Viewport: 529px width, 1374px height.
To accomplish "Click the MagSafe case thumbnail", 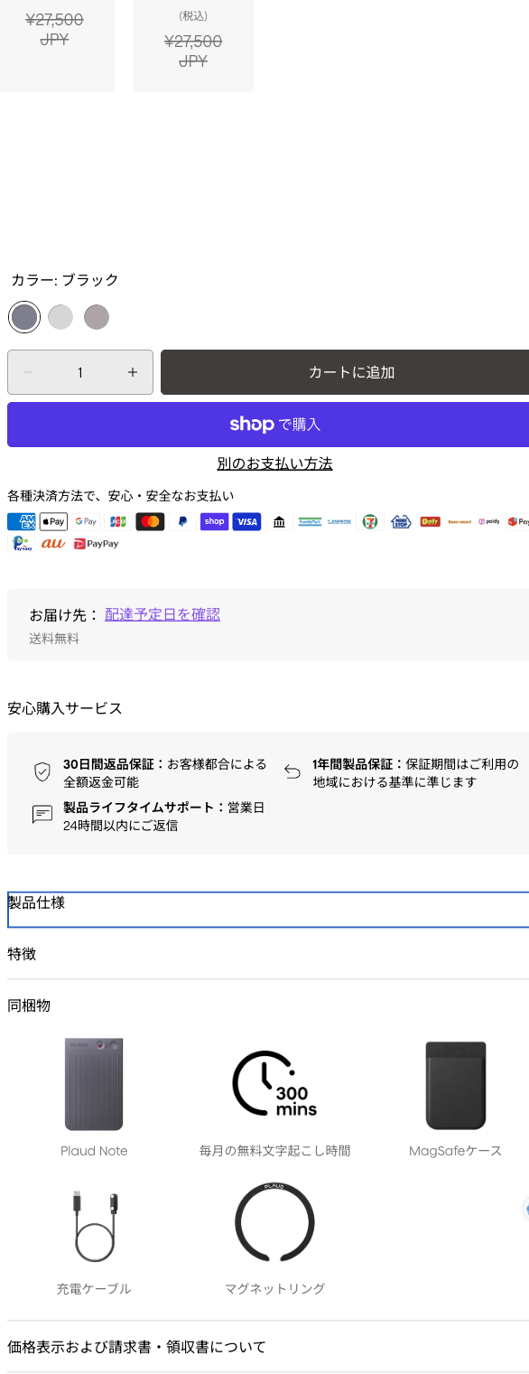I will tap(456, 1085).
